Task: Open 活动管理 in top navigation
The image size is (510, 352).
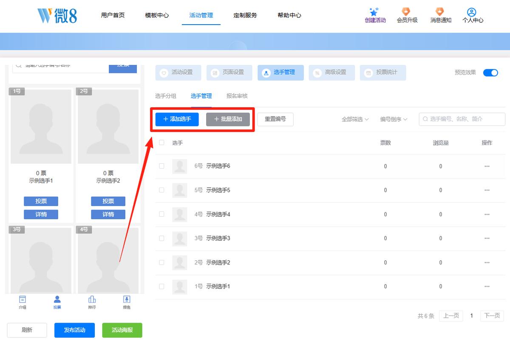Action: pos(201,15)
